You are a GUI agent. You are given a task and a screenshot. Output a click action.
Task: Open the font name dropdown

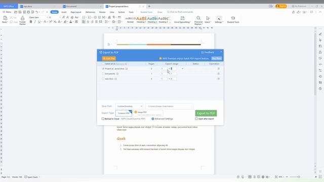click(x=47, y=17)
